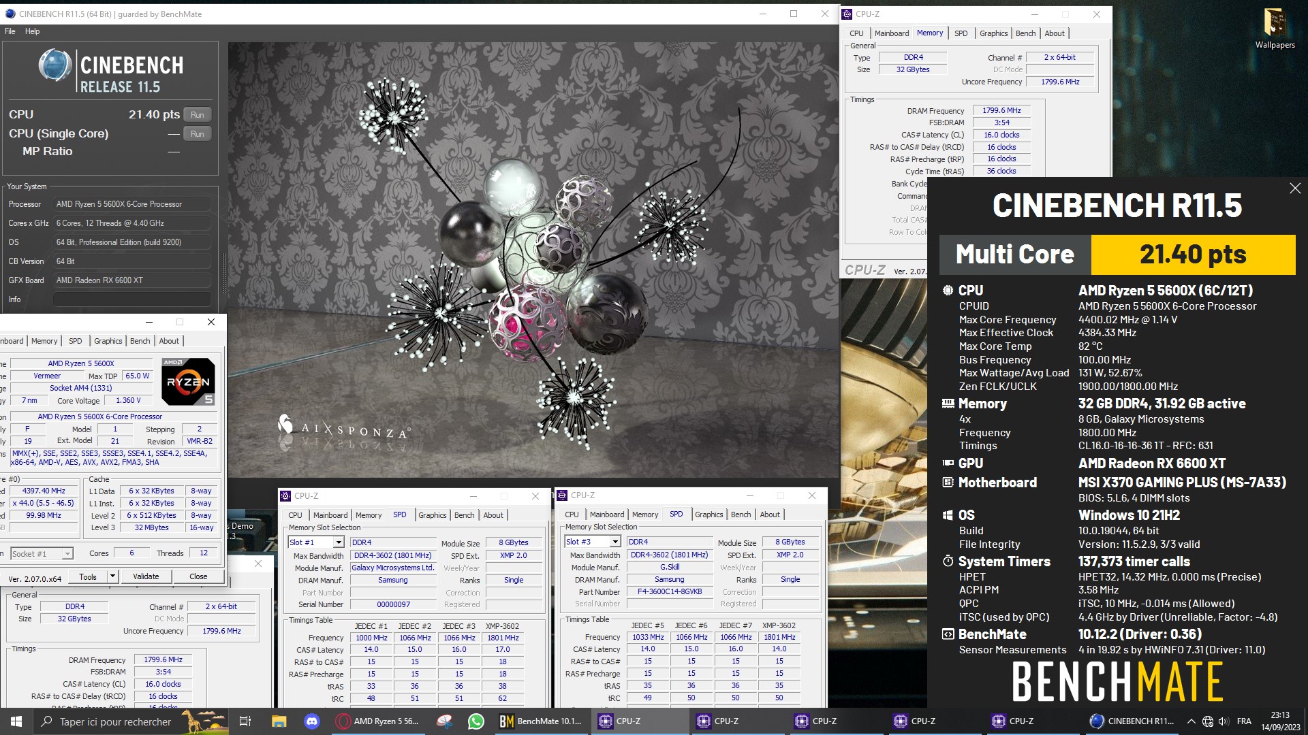Open Task View from the taskbar
Image resolution: width=1308 pixels, height=735 pixels.
point(245,721)
